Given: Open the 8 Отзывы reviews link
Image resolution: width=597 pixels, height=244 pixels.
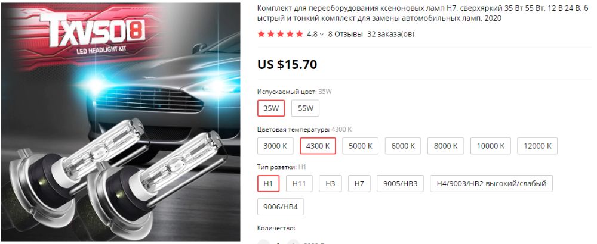Looking at the screenshot, I should [345, 34].
